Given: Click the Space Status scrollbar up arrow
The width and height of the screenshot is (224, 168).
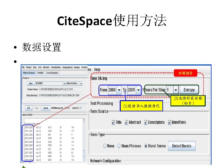Looking at the screenshot, I should (x=84, y=120).
